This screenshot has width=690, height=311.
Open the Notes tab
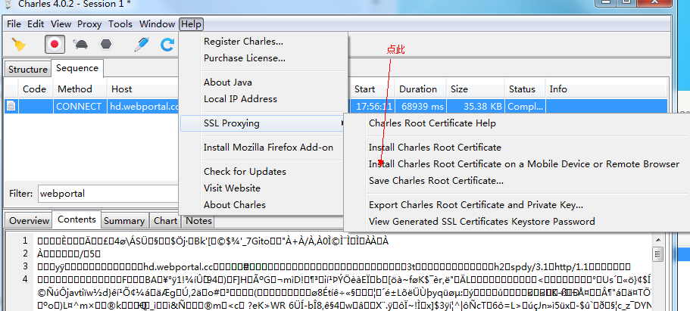point(199,221)
